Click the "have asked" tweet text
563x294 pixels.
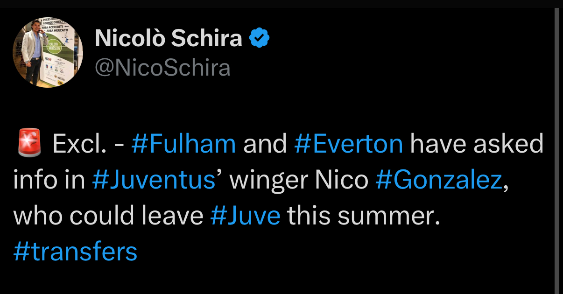click(477, 144)
